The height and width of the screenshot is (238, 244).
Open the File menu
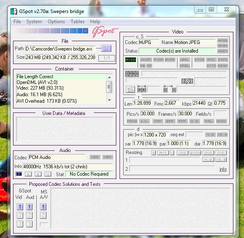17,22
